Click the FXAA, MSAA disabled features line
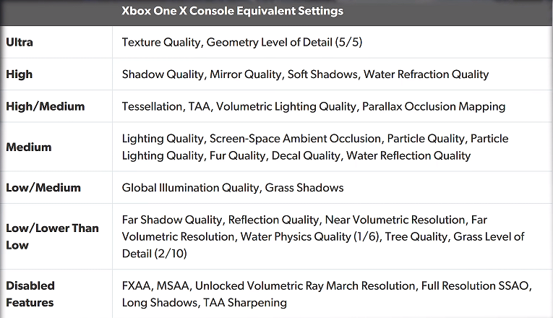Viewport: 553px width, 318px height. pyautogui.click(x=327, y=285)
